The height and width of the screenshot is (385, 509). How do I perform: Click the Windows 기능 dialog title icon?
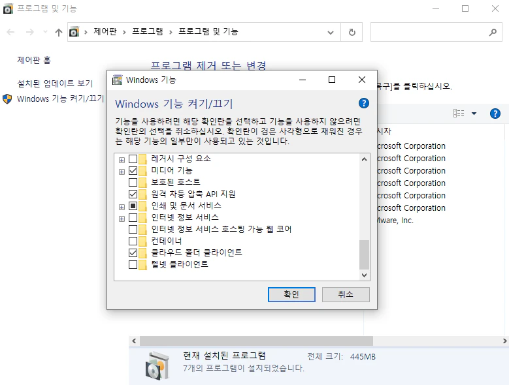(117, 80)
